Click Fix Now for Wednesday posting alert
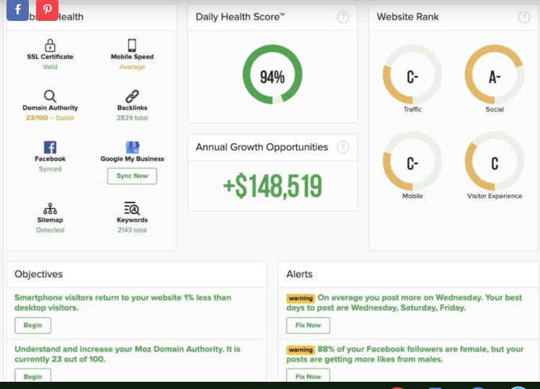540x389 pixels. click(308, 325)
